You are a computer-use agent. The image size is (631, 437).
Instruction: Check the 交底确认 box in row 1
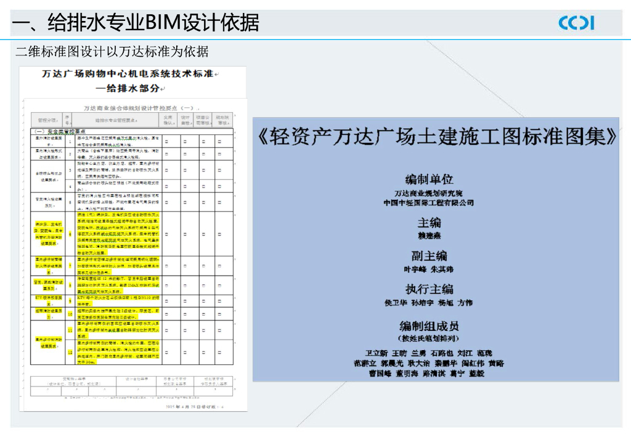(166, 142)
